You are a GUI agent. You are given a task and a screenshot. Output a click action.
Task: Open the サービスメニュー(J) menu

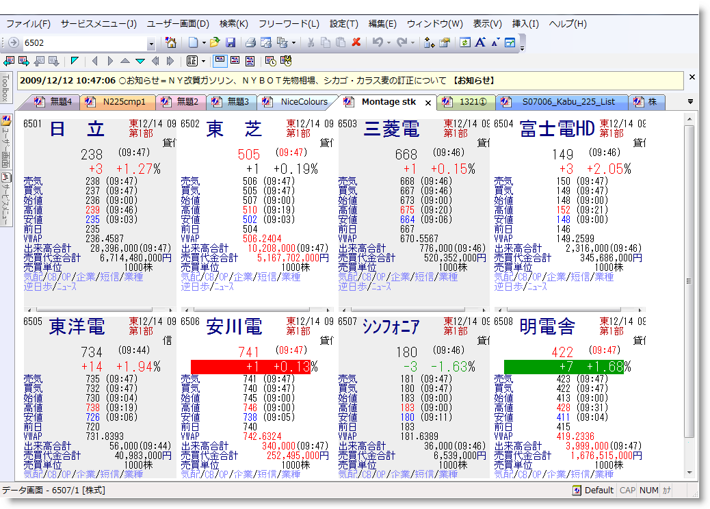click(98, 23)
